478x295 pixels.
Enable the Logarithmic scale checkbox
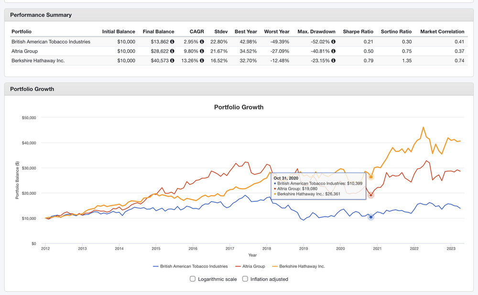tap(193, 279)
